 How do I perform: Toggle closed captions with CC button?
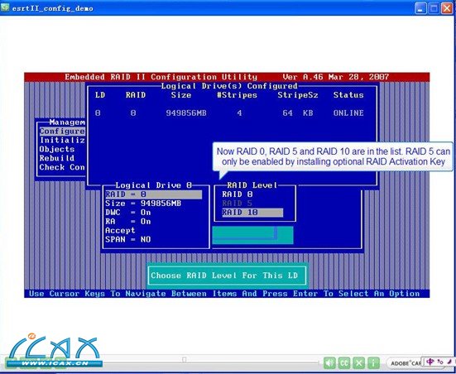(344, 362)
